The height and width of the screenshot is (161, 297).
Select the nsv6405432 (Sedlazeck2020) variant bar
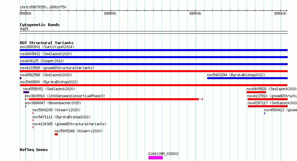tap(154, 57)
